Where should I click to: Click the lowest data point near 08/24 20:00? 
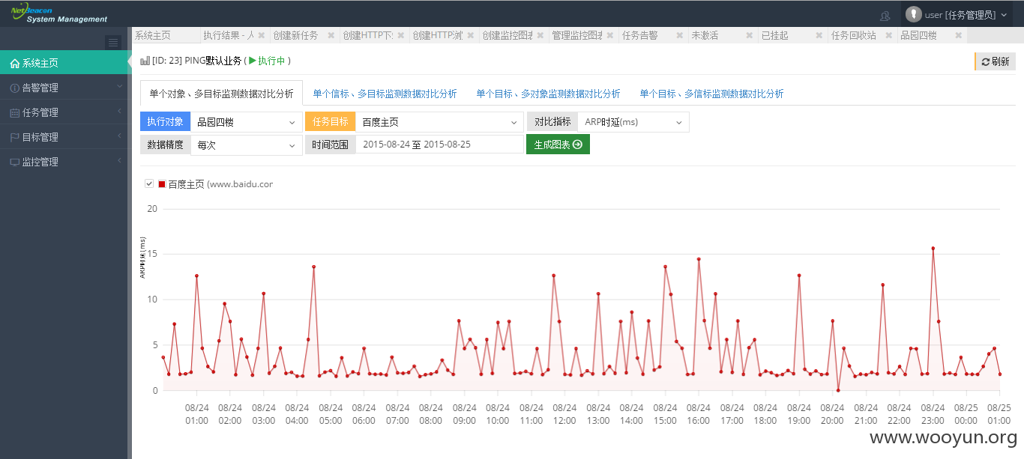838,390
